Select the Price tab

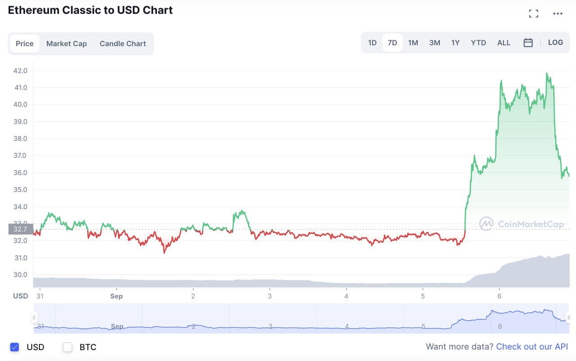(25, 44)
